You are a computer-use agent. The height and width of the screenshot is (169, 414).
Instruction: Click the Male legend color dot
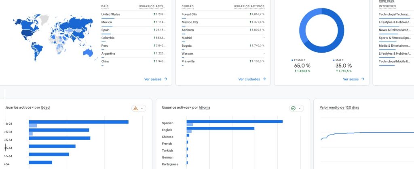click(334, 60)
